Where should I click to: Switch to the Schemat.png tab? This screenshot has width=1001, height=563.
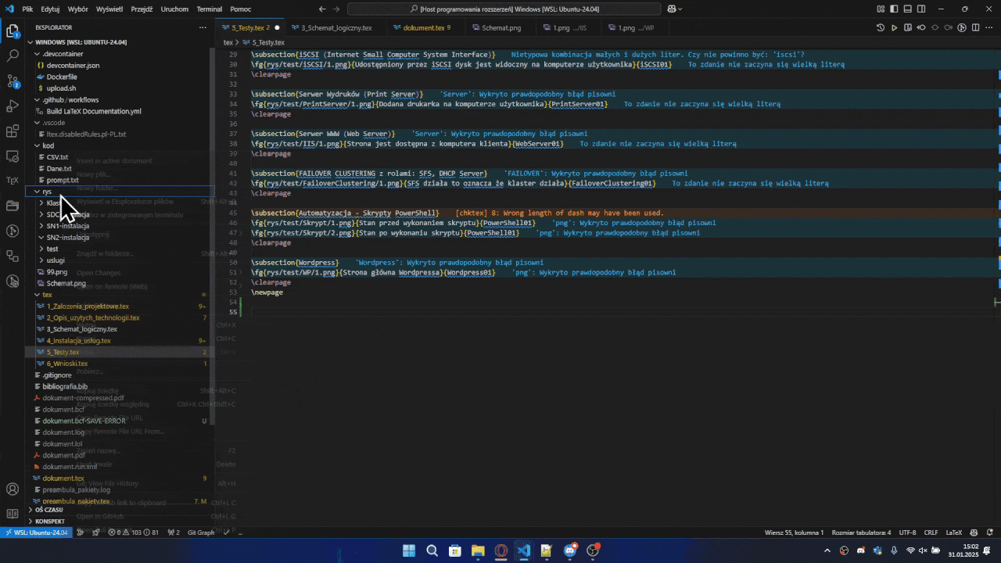pyautogui.click(x=501, y=27)
